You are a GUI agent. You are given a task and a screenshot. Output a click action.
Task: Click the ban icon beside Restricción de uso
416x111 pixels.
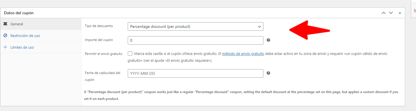5,36
